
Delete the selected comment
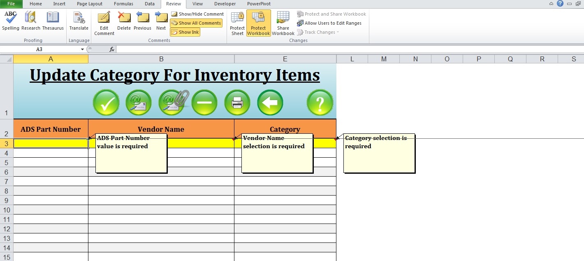click(124, 21)
